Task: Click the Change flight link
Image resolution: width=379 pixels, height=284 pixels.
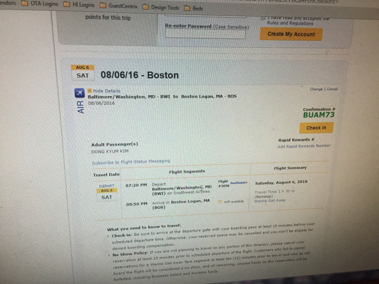Action: (316, 89)
